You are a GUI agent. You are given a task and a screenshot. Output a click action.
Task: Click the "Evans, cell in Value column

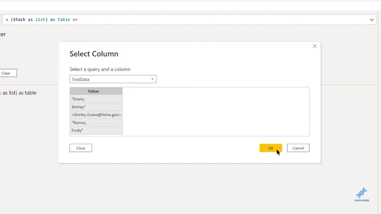[x=96, y=99]
